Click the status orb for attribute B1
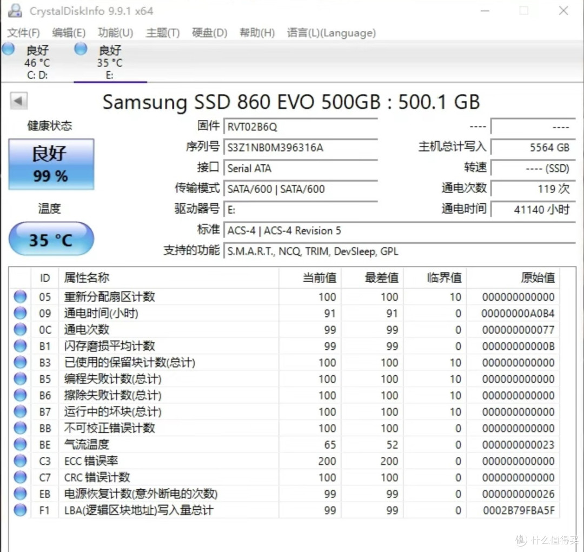584x552 pixels. coord(20,346)
